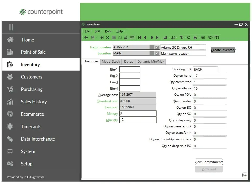The height and width of the screenshot is (185, 252).
Task: Open the Data menu
Action: pos(108,31)
